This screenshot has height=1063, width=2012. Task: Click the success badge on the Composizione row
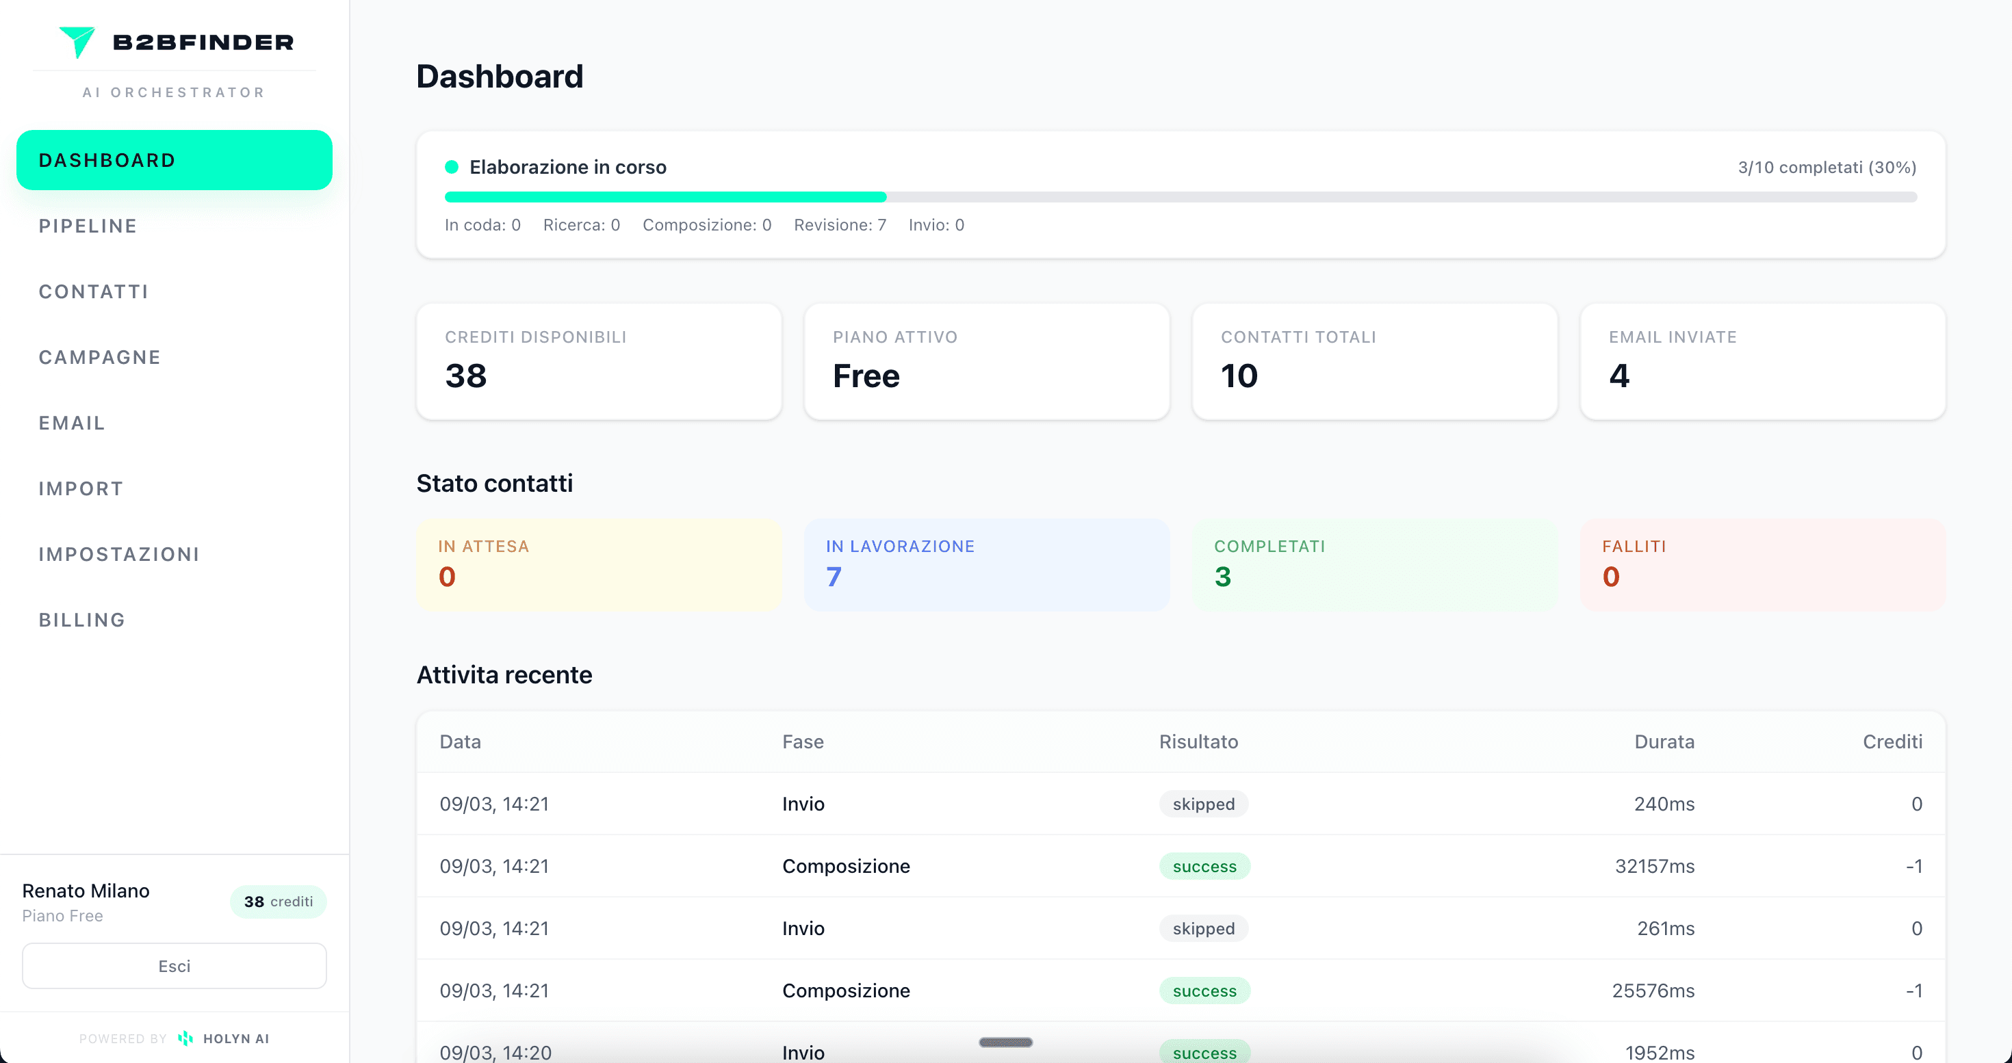1204,866
